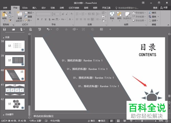Click the Shape Outline (形状轮廓) button
This screenshot has height=123, width=171.
pos(139,17)
